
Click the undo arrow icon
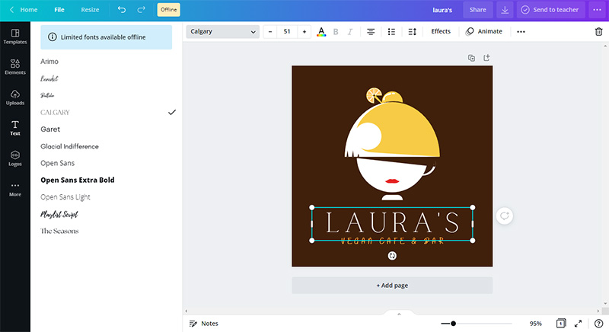point(122,10)
